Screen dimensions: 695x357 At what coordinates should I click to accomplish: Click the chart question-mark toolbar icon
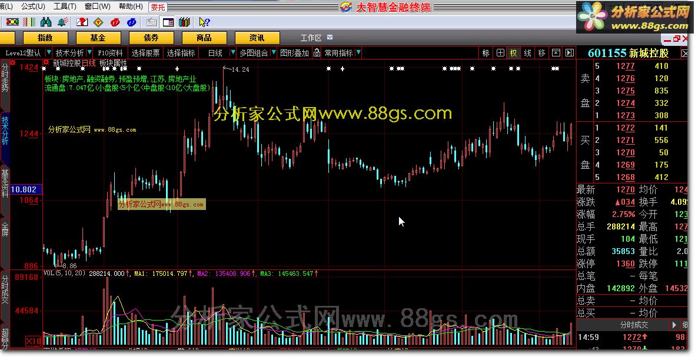pos(82,22)
